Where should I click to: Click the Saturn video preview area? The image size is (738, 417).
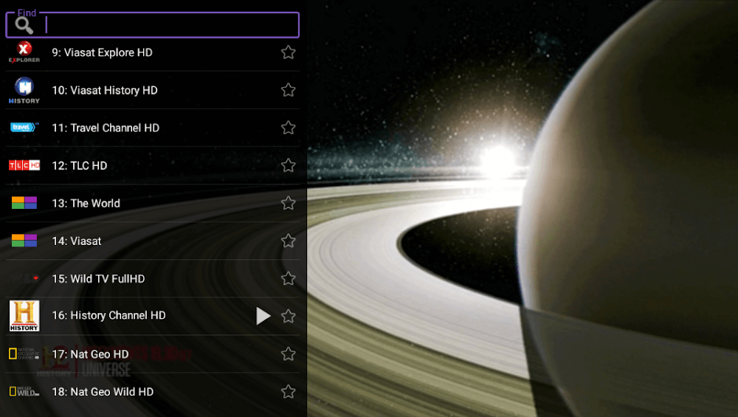coord(523,208)
